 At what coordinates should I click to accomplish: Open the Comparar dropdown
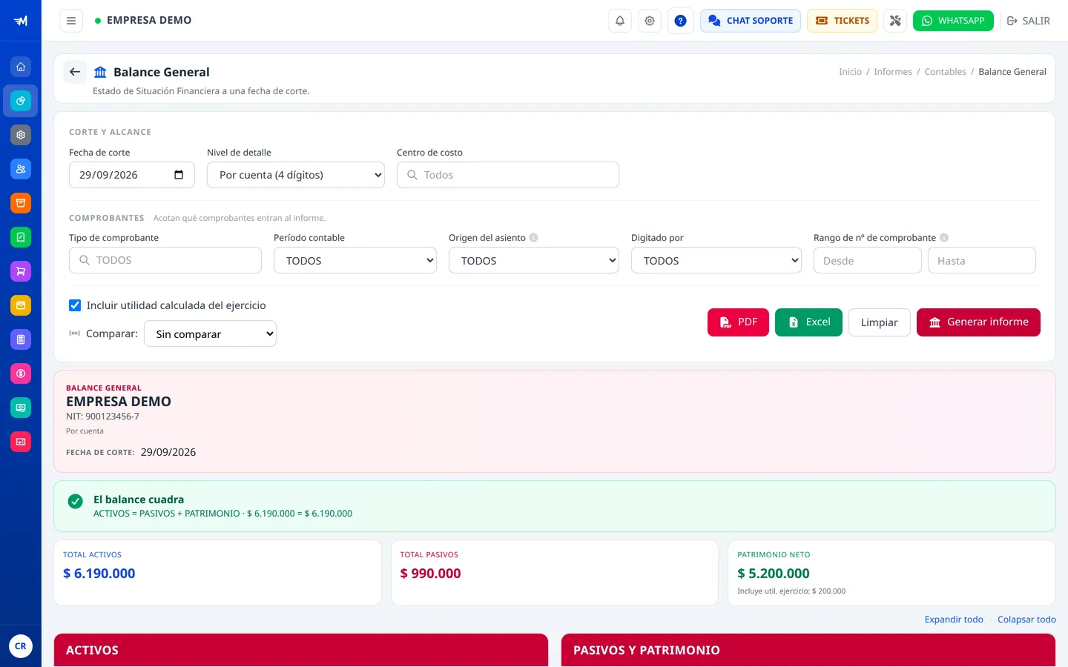pyautogui.click(x=211, y=333)
